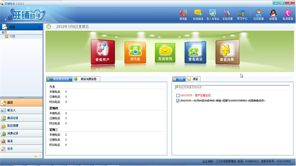Switch to the 最新消费信息 tab

[87, 79]
